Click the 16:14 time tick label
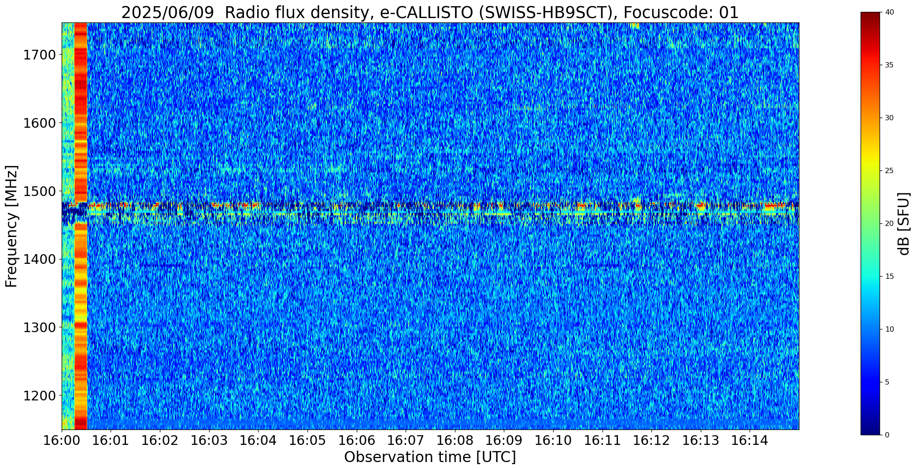Image resolution: width=917 pixels, height=470 pixels. (750, 440)
